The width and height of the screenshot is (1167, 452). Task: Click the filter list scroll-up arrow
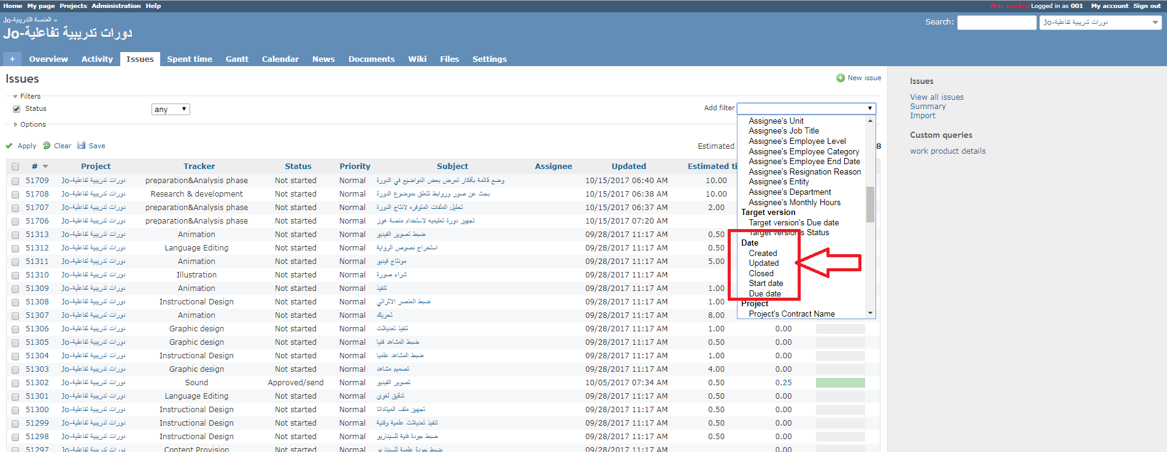point(870,121)
